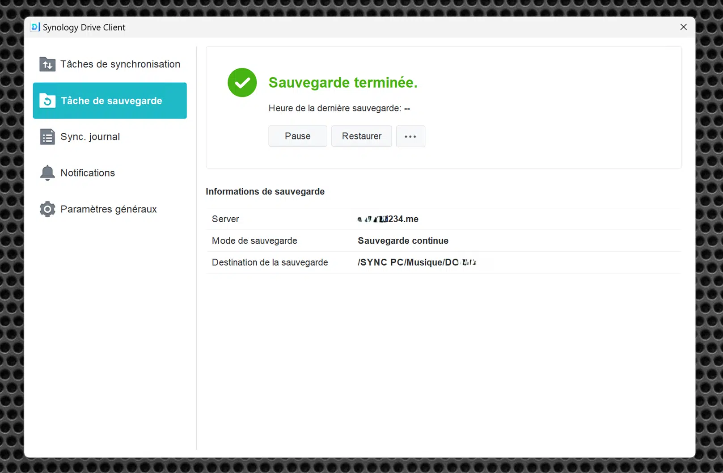Viewport: 723px width, 473px height.
Task: Click the sync tasks folder icon
Action: click(x=47, y=64)
